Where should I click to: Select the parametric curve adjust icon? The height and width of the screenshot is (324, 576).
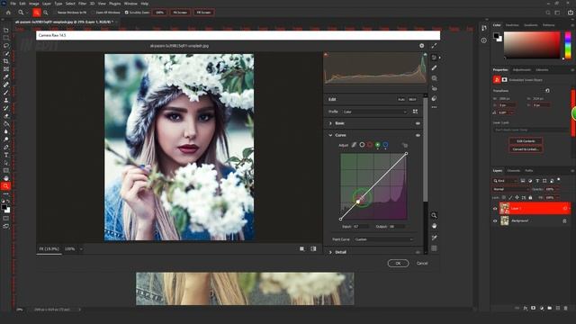(x=354, y=145)
